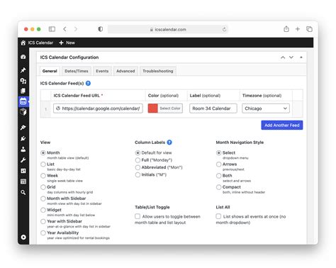Switch to the Advanced tab

pyautogui.click(x=125, y=71)
